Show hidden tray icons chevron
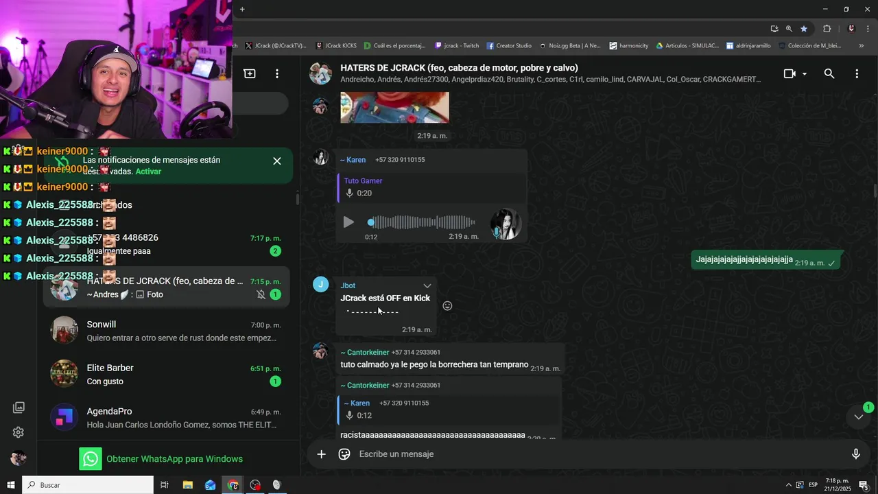This screenshot has width=878, height=494. [787, 485]
